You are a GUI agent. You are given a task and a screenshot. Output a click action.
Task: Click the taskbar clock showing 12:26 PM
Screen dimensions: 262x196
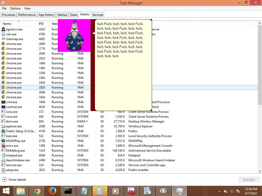point(251,191)
